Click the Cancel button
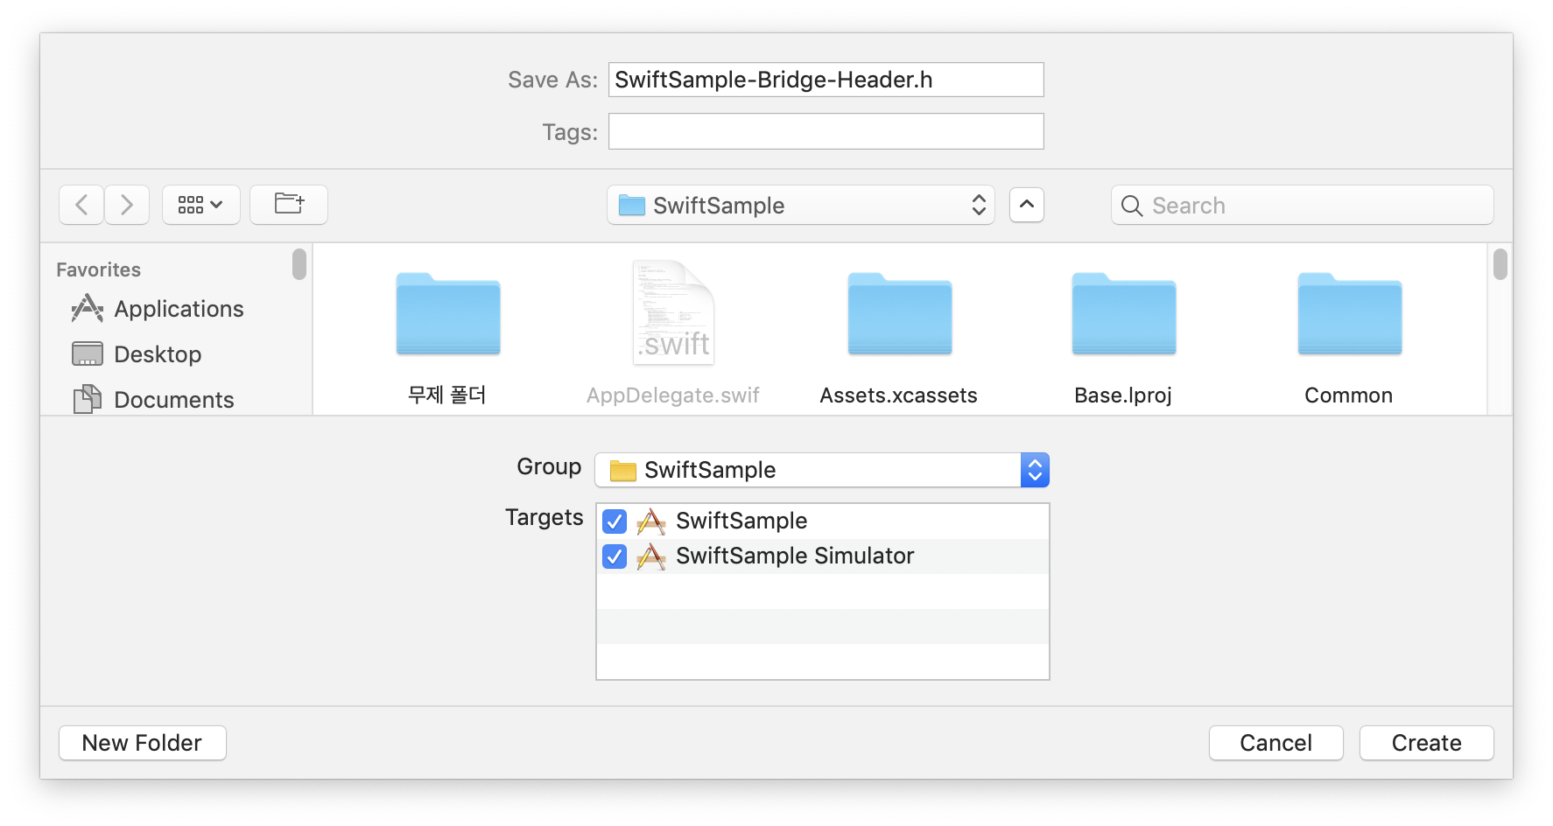Viewport: 1553px width, 826px height. [1275, 742]
